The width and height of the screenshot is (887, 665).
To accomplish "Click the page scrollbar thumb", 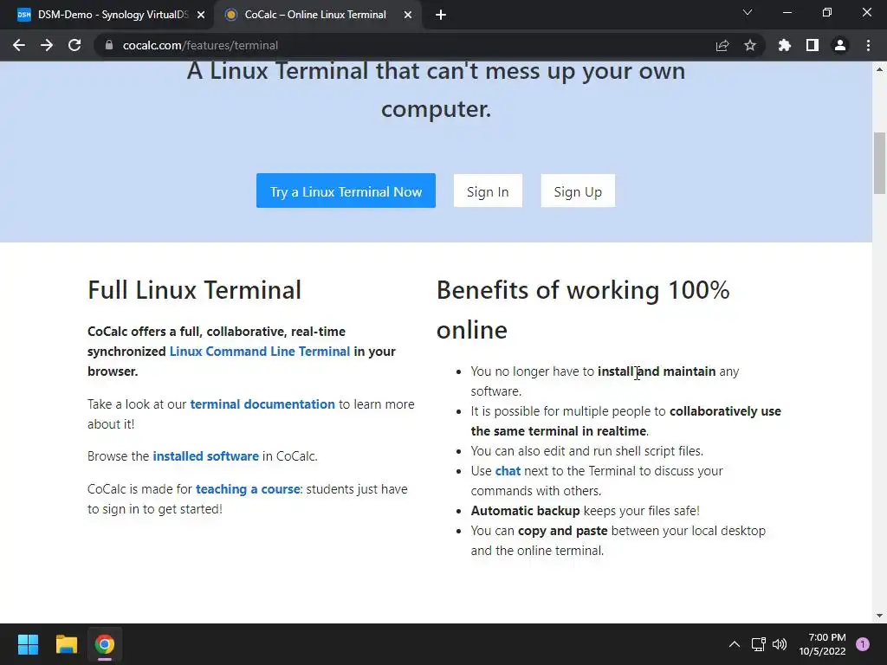I will point(879,163).
